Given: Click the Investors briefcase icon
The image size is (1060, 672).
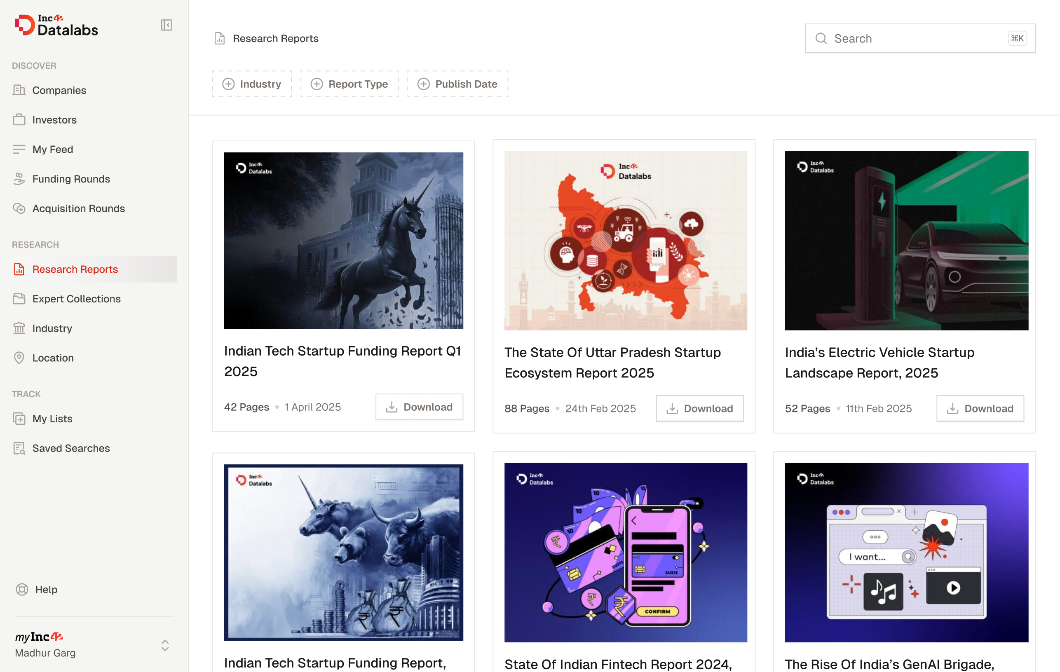Looking at the screenshot, I should pyautogui.click(x=19, y=120).
